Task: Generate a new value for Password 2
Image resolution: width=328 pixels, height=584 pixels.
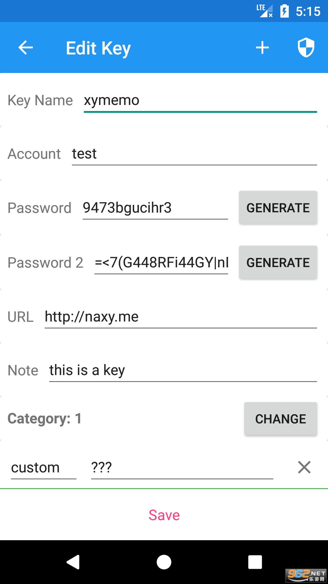Action: 278,262
